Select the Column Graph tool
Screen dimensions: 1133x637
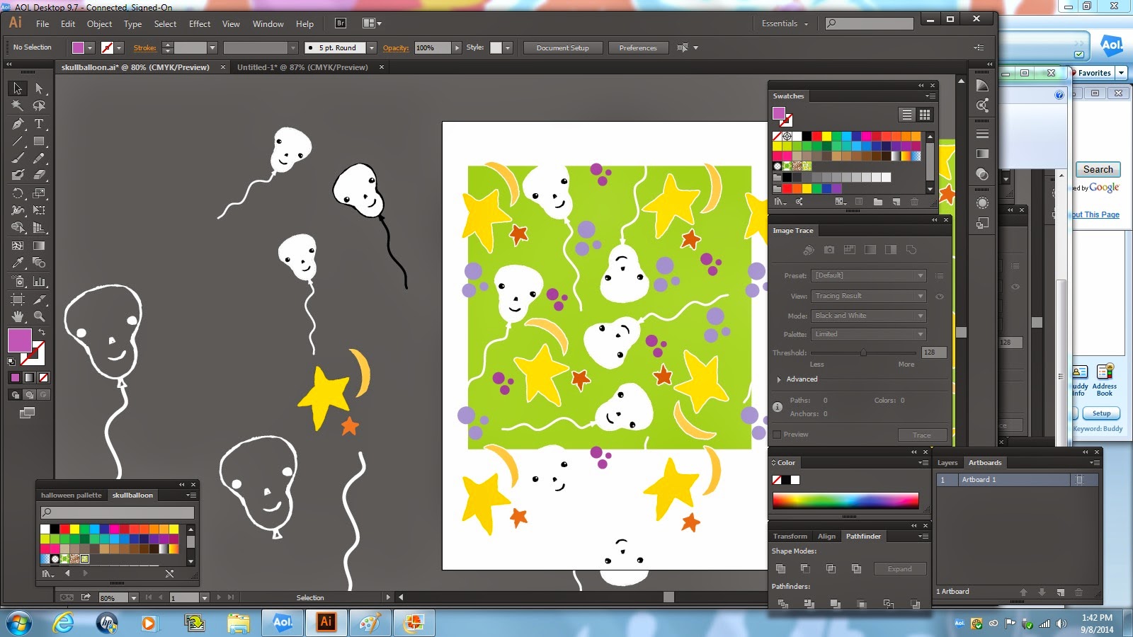(x=39, y=281)
